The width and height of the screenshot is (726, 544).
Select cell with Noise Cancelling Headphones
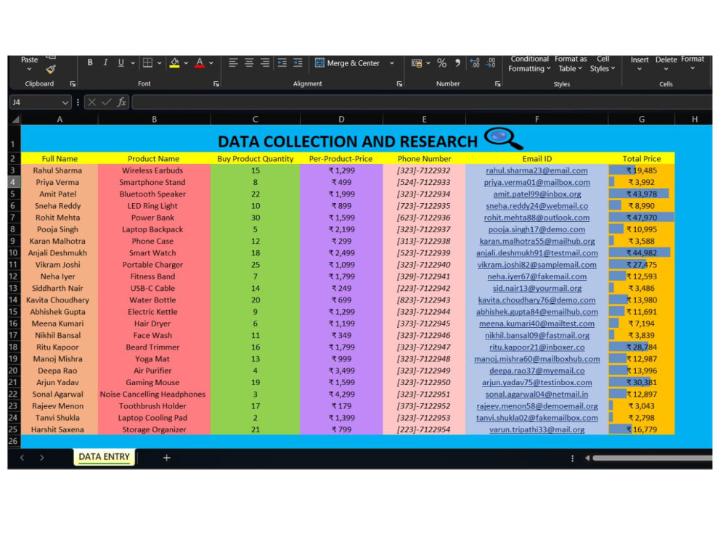click(152, 394)
